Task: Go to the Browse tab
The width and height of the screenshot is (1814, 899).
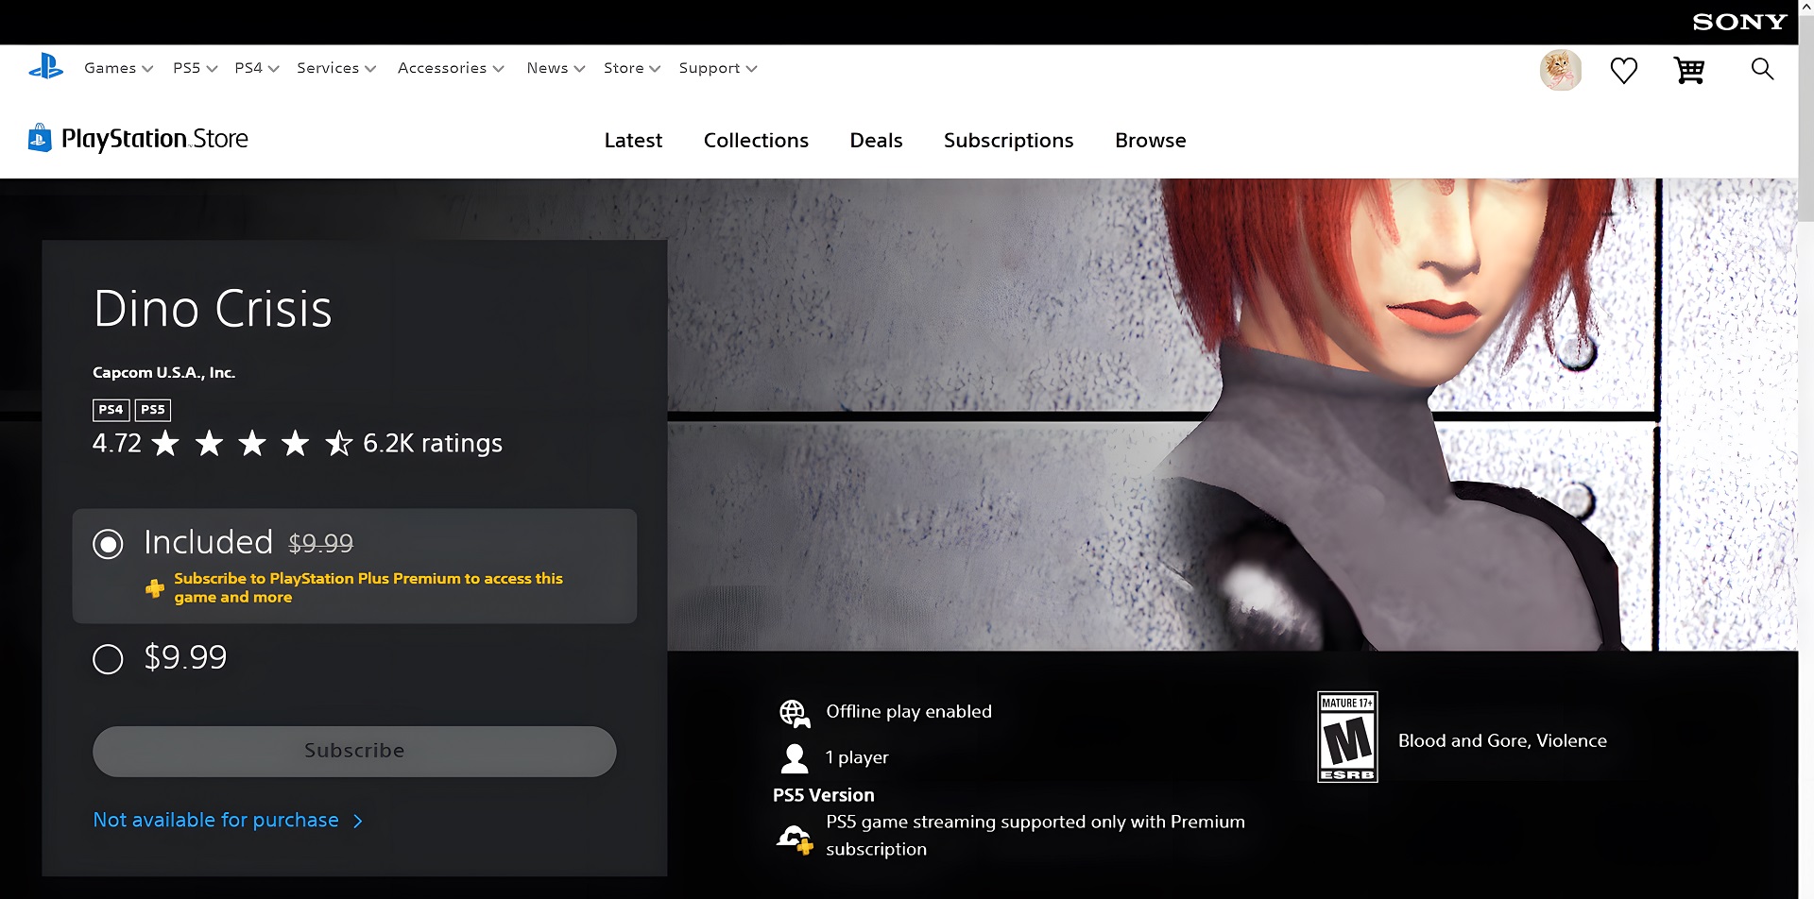Action: 1150,141
